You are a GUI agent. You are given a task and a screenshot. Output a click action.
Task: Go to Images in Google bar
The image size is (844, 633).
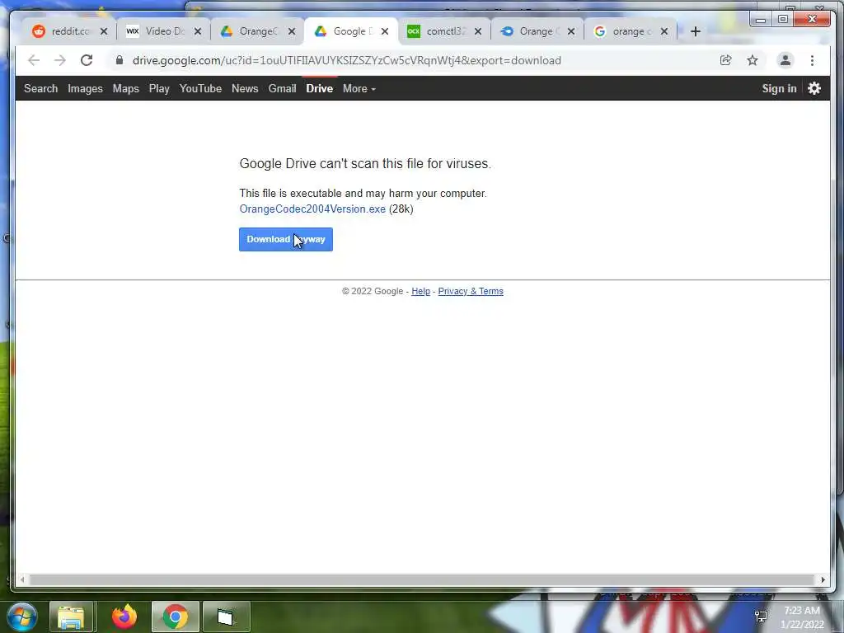[x=85, y=89]
